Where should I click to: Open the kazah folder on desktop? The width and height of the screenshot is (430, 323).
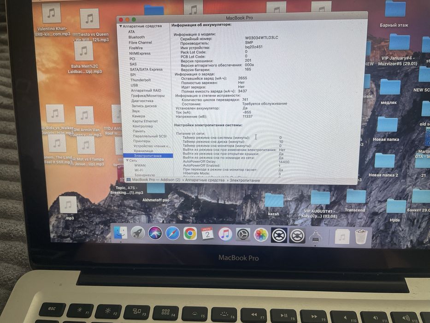[274, 204]
